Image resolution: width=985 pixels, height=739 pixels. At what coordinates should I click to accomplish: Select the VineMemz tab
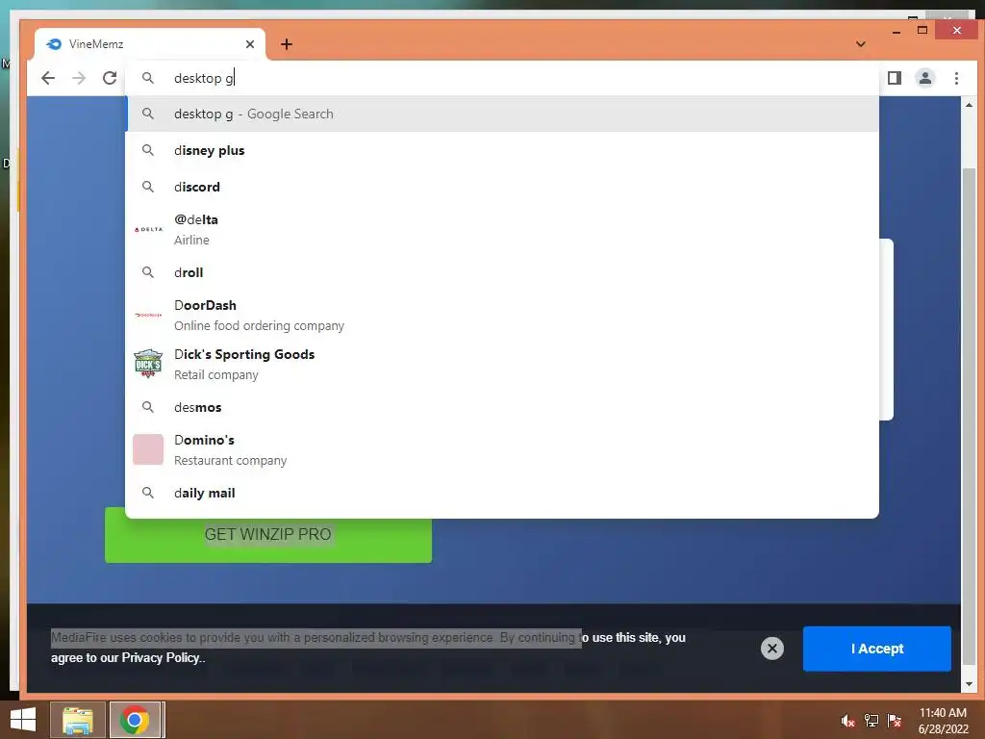click(x=149, y=44)
